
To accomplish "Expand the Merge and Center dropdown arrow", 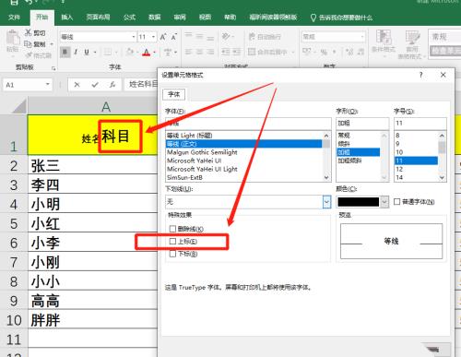I will 292,52.
